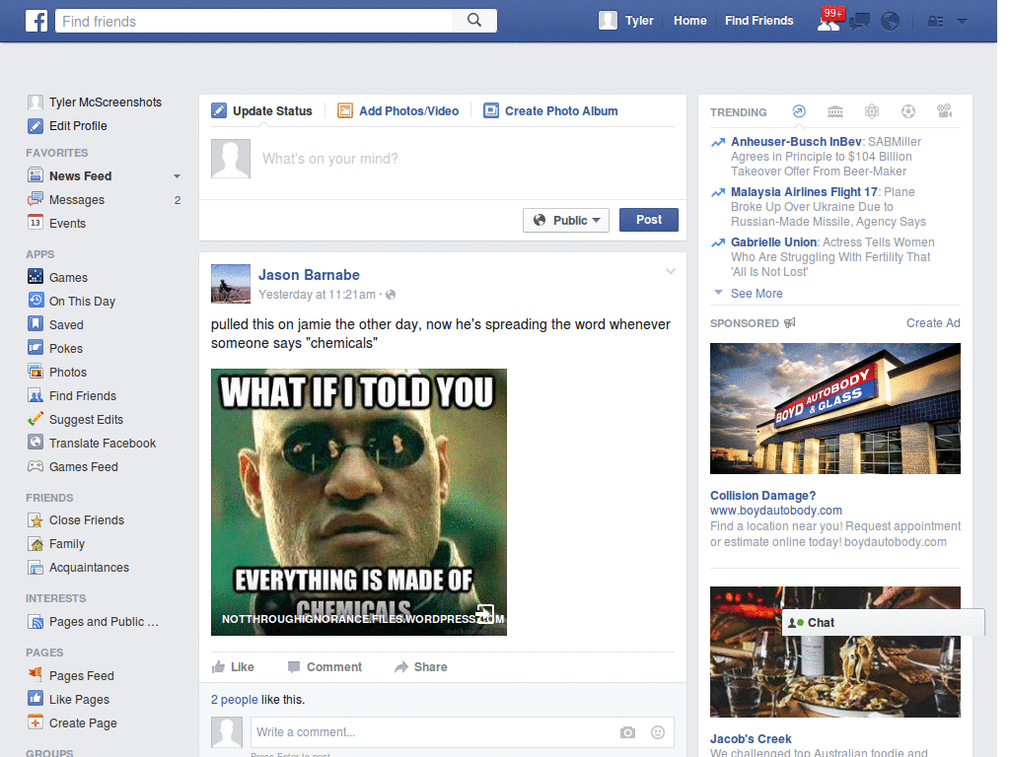Click the Games app icon in sidebar
This screenshot has width=1010, height=757.
click(x=36, y=276)
